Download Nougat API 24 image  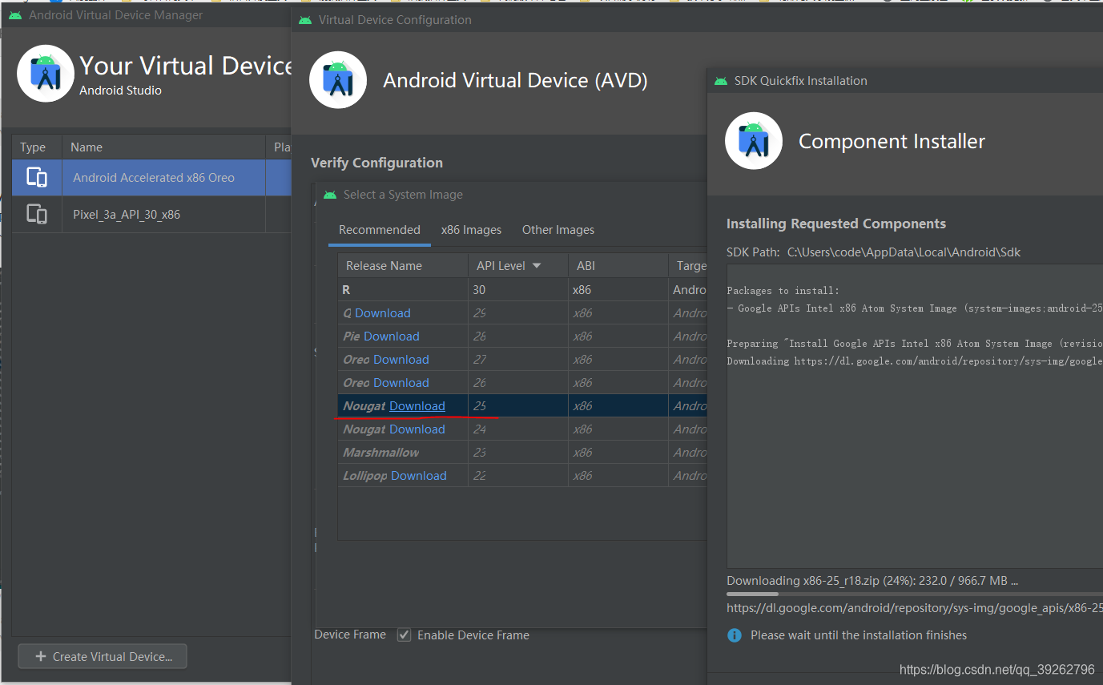click(417, 429)
